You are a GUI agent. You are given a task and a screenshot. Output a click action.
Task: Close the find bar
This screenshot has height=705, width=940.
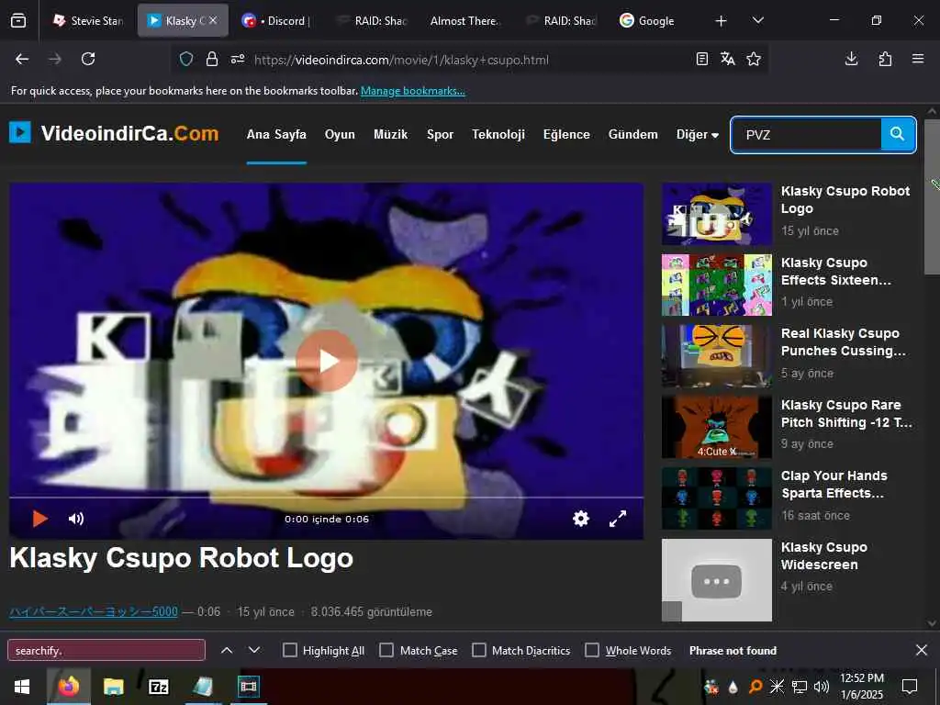(922, 650)
